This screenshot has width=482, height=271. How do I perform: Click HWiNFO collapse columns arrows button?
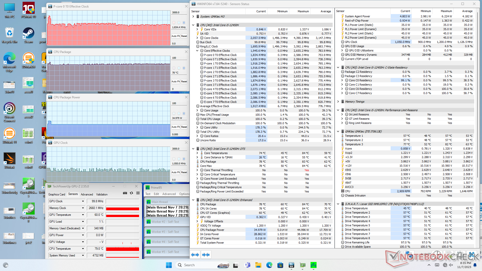point(206,255)
